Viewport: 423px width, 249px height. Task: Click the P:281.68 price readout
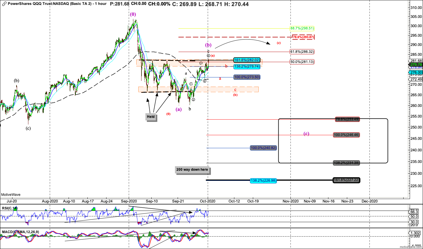119,4
